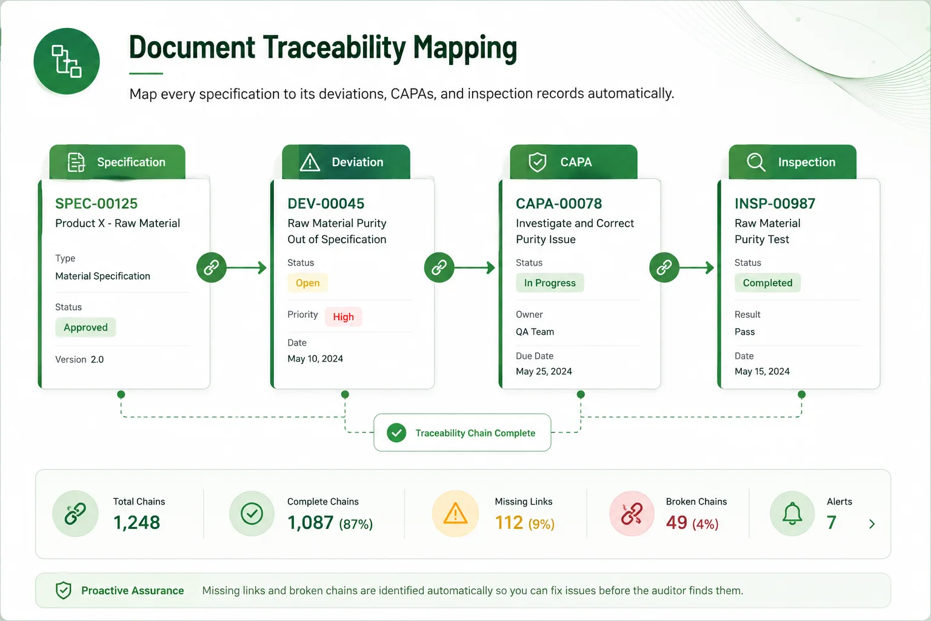Click 'Raw Material Purity Test' text

[x=767, y=231]
